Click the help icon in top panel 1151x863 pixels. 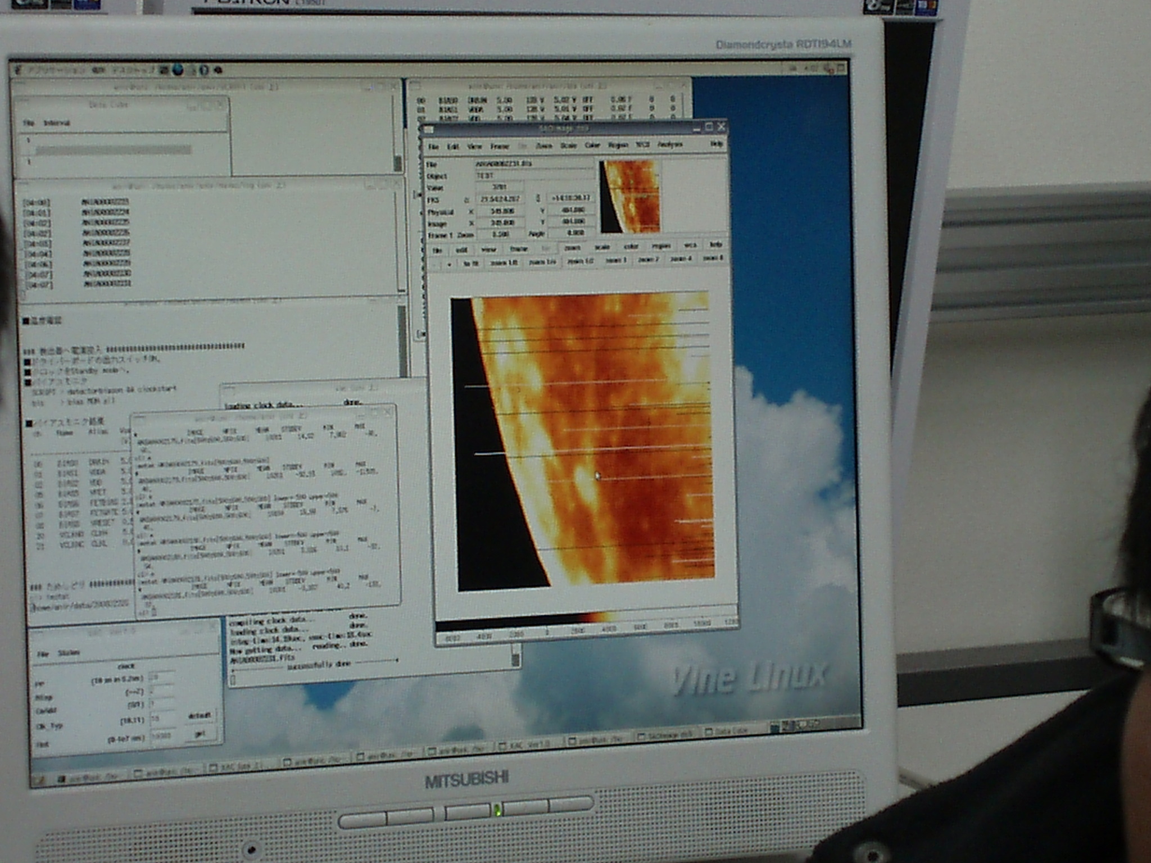point(204,70)
